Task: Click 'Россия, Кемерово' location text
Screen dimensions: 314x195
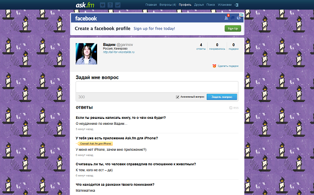Action: pyautogui.click(x=115, y=49)
